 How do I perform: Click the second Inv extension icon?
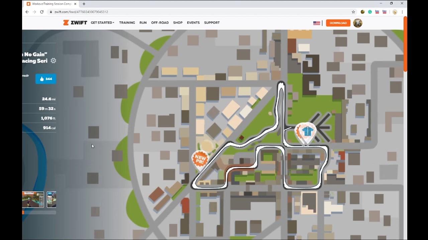385,12
